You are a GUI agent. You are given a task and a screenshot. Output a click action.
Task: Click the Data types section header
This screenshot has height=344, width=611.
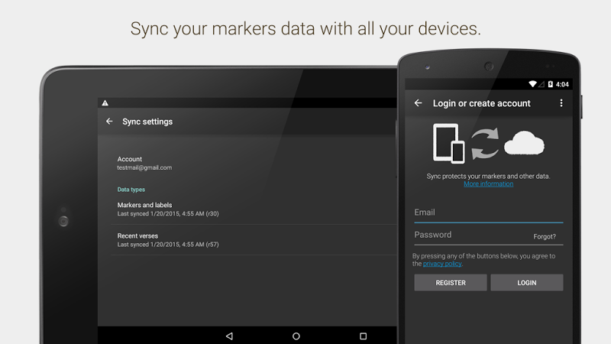pos(131,189)
